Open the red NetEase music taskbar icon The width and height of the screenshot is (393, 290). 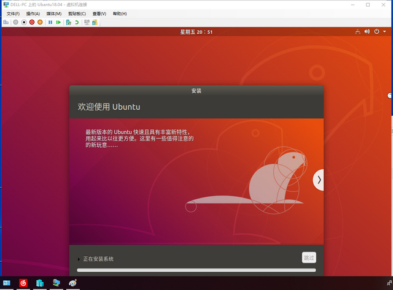tap(23, 283)
